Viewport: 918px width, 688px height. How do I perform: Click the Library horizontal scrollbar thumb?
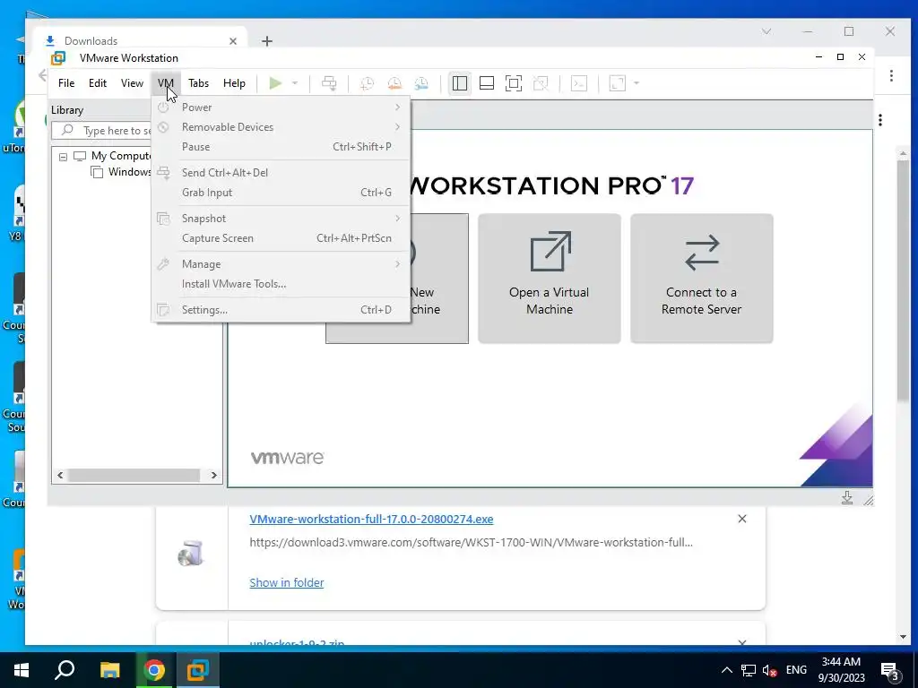coord(134,475)
